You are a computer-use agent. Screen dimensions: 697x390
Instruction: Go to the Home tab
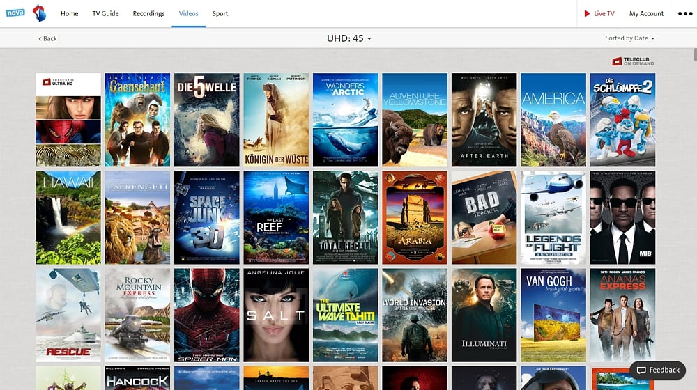point(69,13)
